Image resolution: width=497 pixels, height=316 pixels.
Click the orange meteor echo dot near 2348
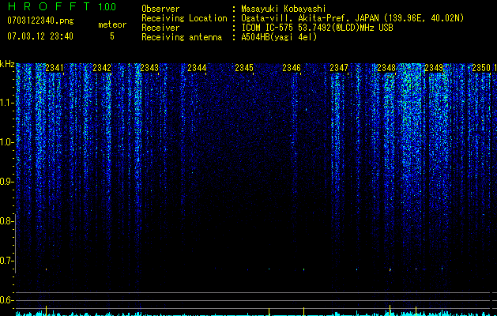point(390,269)
